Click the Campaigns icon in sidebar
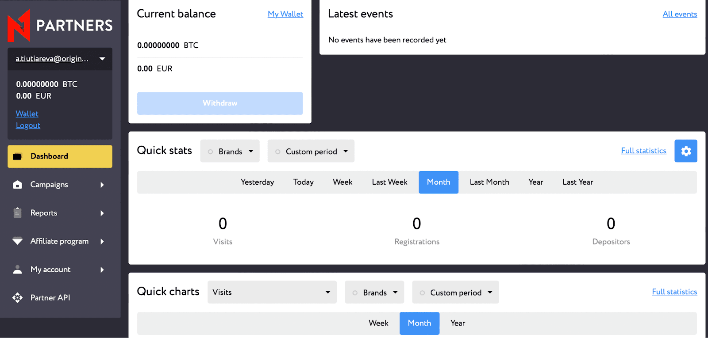 pyautogui.click(x=18, y=185)
